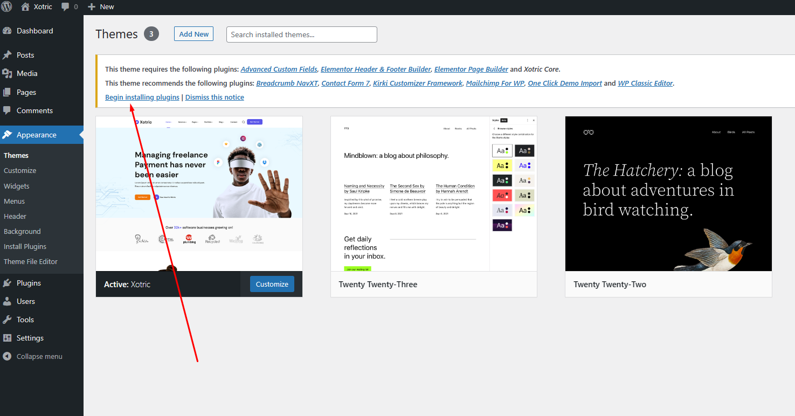Image resolution: width=795 pixels, height=416 pixels.
Task: Focus the Search installed themes field
Action: pyautogui.click(x=301, y=34)
